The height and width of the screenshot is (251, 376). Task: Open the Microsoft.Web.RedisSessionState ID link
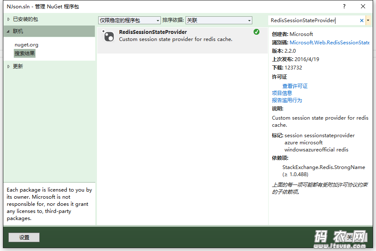pos(330,43)
